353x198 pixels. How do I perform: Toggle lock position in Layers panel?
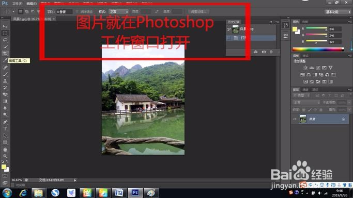315,109
